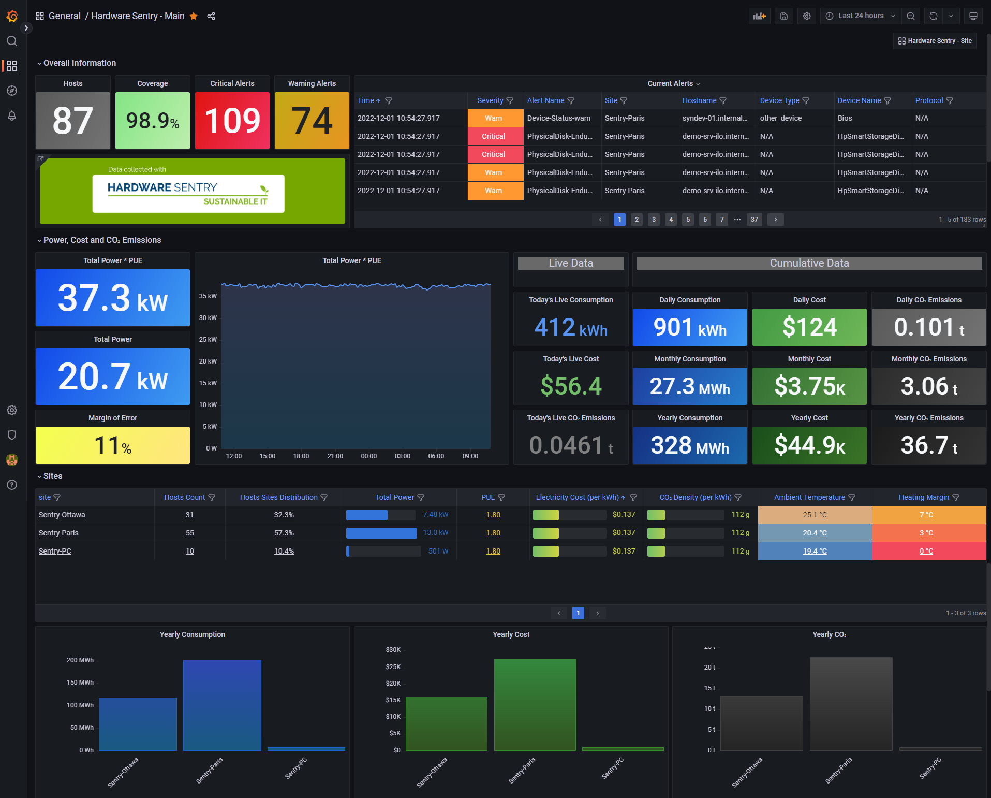Open dashboard settings gear in top bar
Image resolution: width=991 pixels, height=798 pixels.
pos(806,16)
